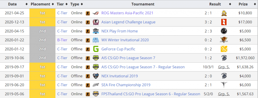The image size is (258, 98).
Task: Click the opponent logo in SEA Fire Championship row
Action: [x=224, y=85]
